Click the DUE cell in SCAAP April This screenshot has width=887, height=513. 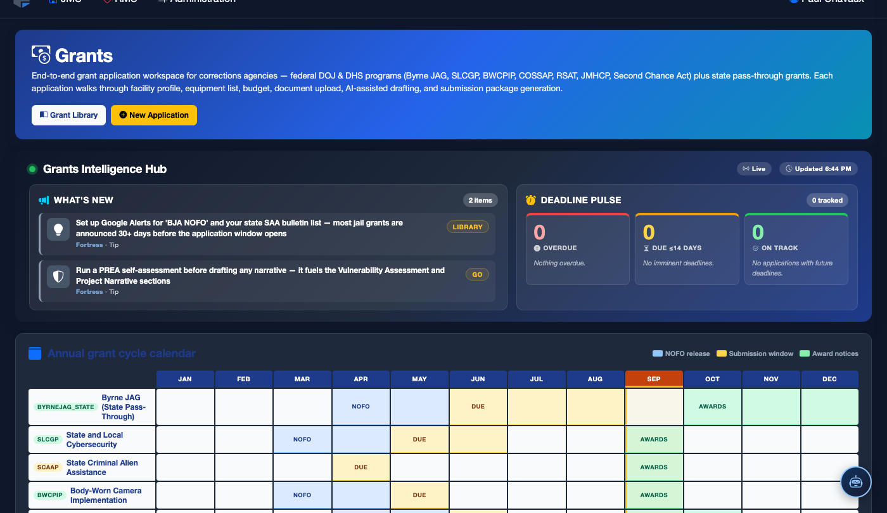point(361,467)
